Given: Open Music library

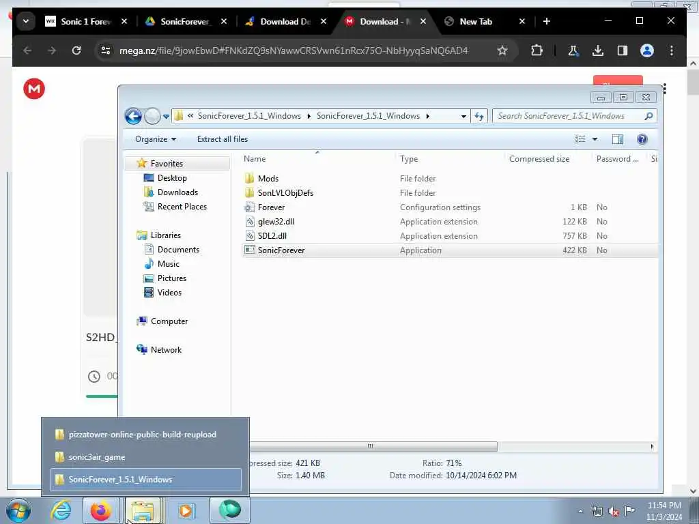Looking at the screenshot, I should (168, 264).
